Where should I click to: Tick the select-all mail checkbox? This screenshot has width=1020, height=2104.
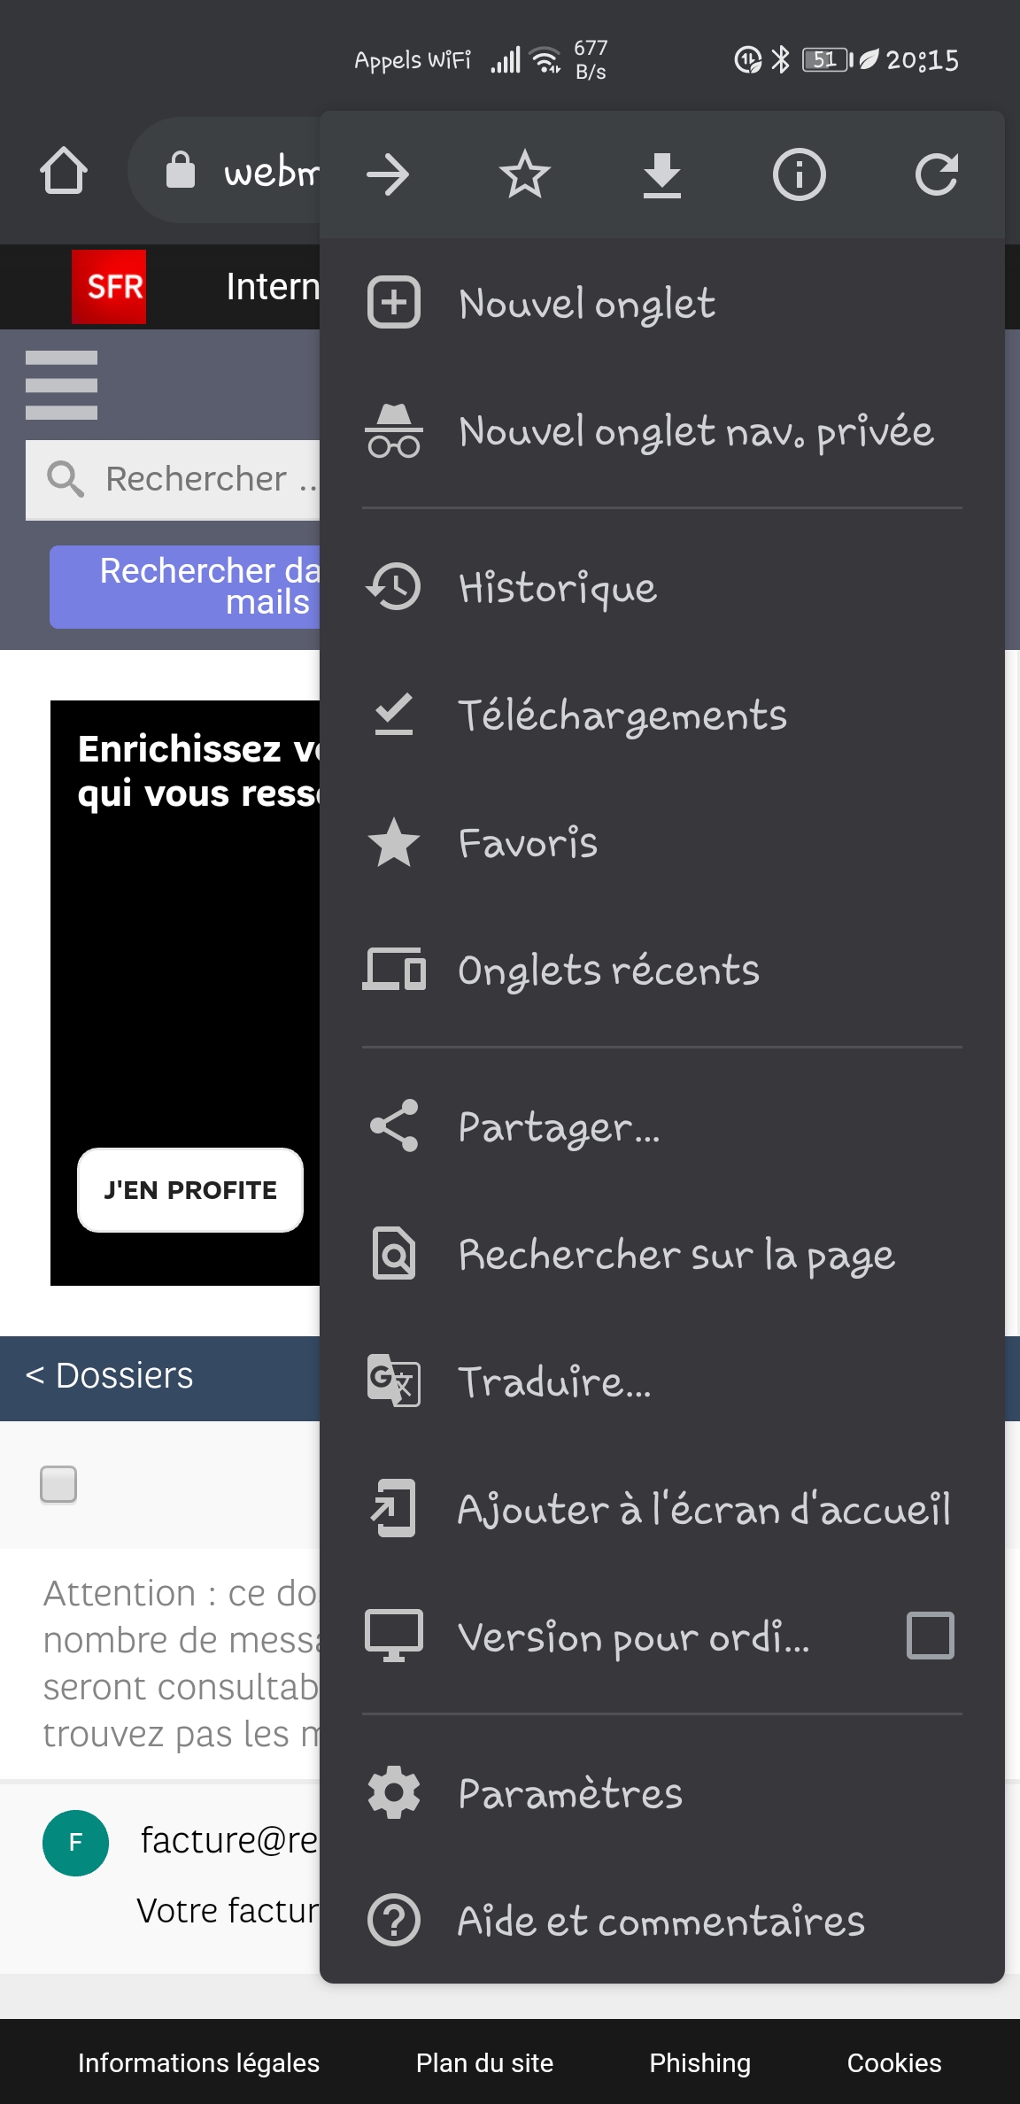coord(58,1484)
